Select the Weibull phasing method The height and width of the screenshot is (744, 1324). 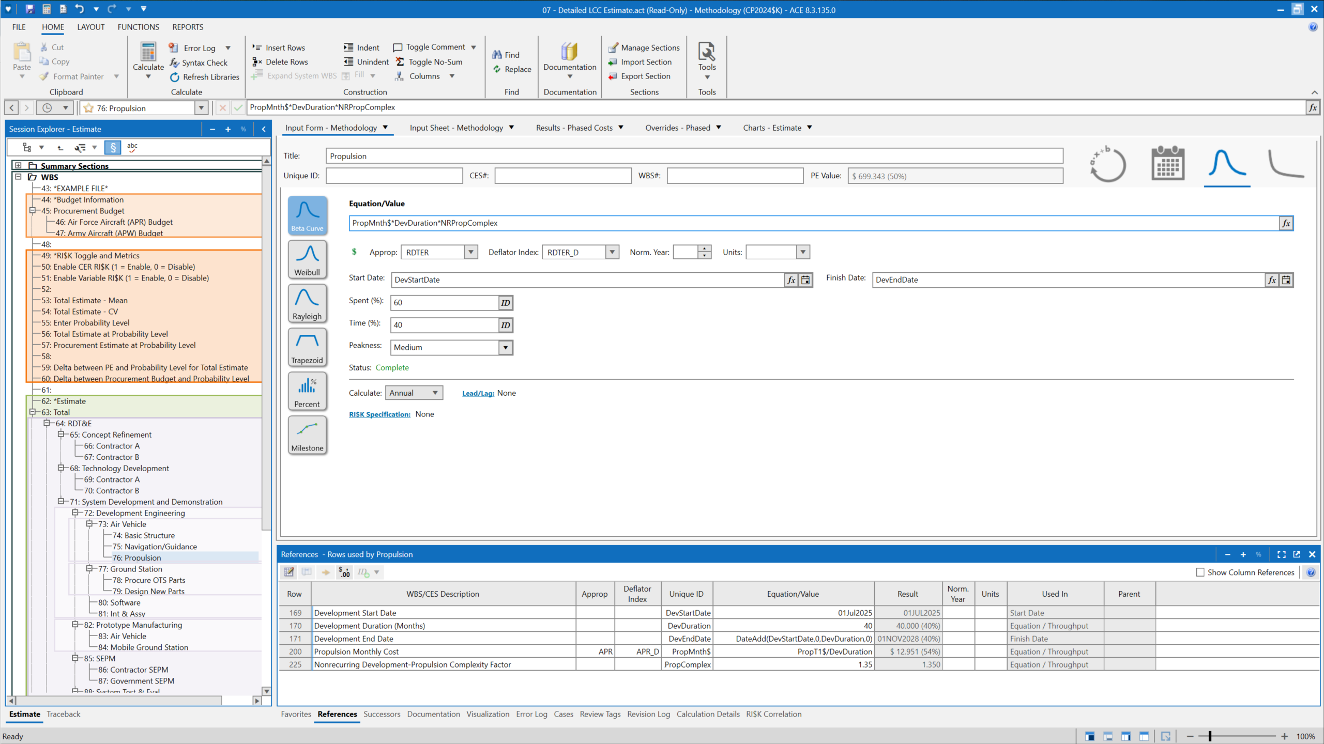coord(307,259)
